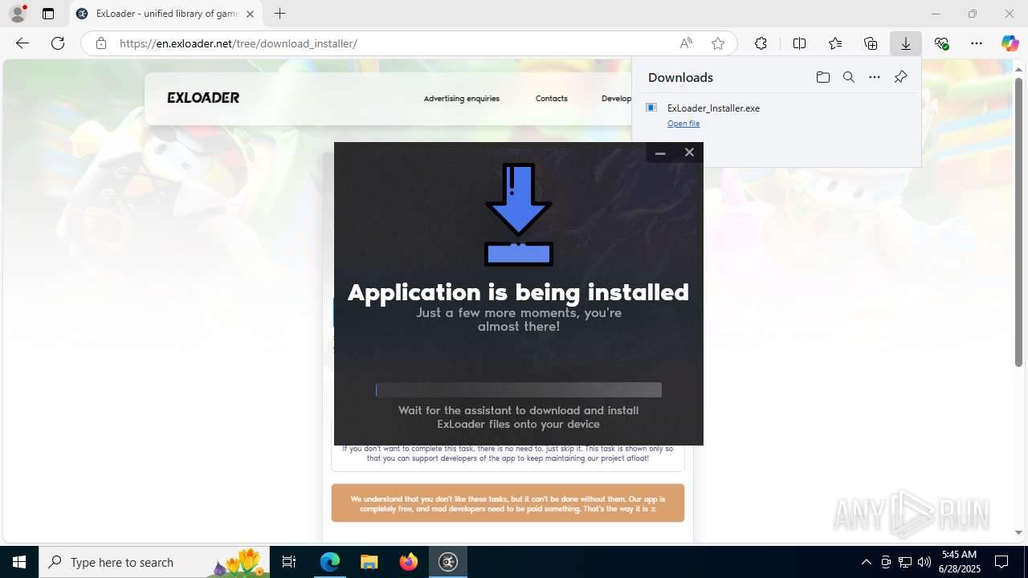Open the Windows Start menu
This screenshot has width=1028, height=578.
tap(19, 562)
